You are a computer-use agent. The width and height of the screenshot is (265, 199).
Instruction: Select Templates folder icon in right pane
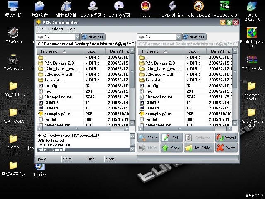[142, 80]
